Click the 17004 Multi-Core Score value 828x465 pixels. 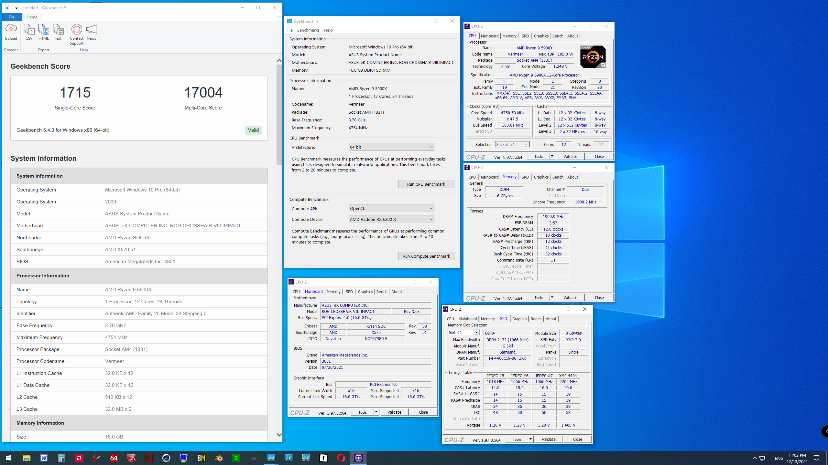[x=203, y=92]
